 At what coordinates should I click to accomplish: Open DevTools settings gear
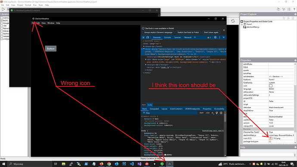215,37
